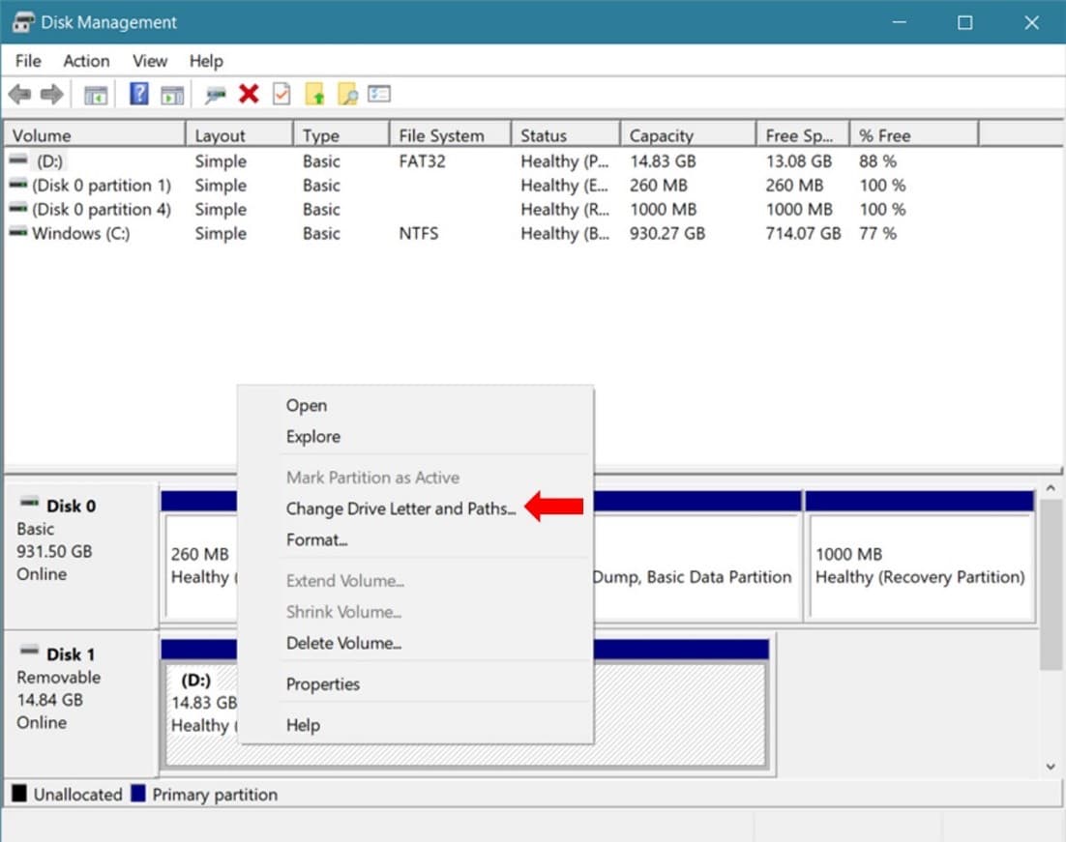Click the Back arrow toolbar icon
1066x842 pixels.
(x=19, y=95)
